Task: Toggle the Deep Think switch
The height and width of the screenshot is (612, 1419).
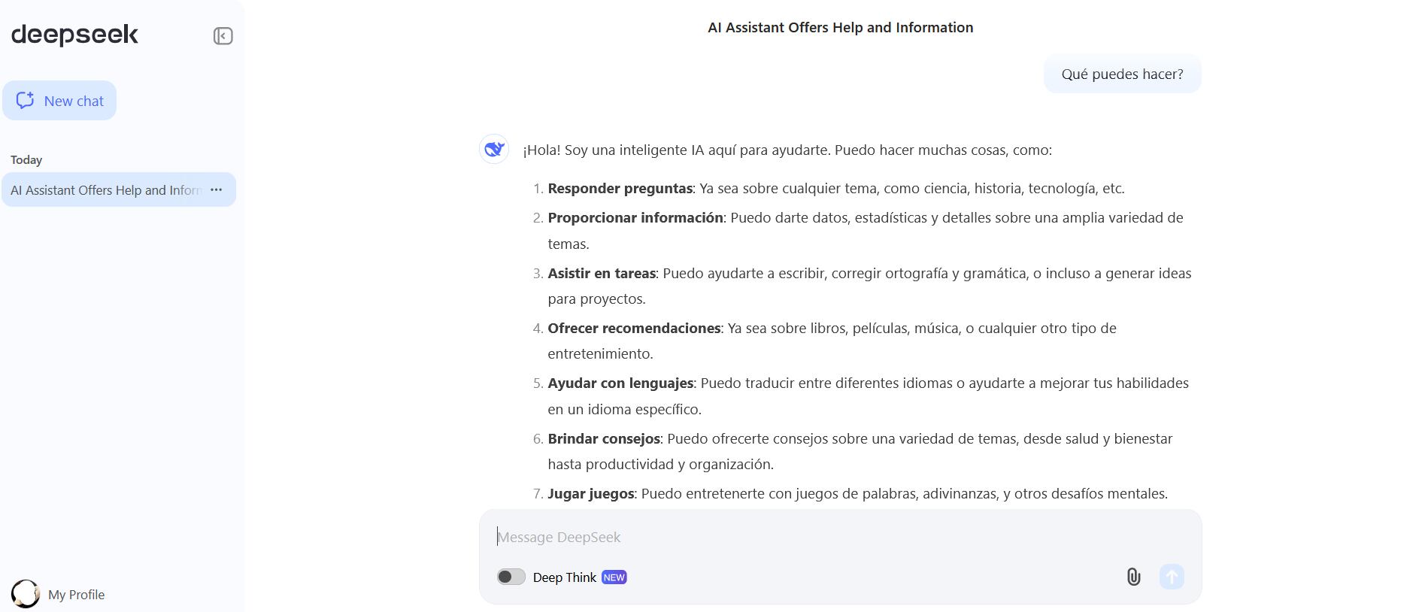Action: tap(511, 577)
